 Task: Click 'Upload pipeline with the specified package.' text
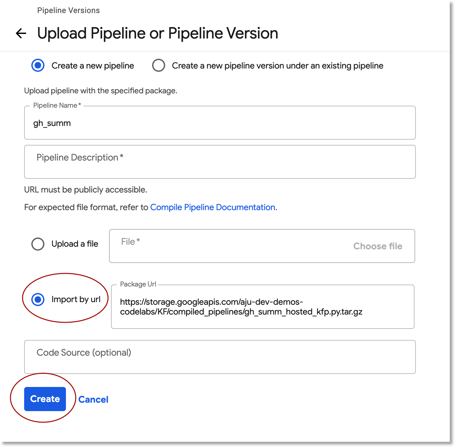(101, 91)
